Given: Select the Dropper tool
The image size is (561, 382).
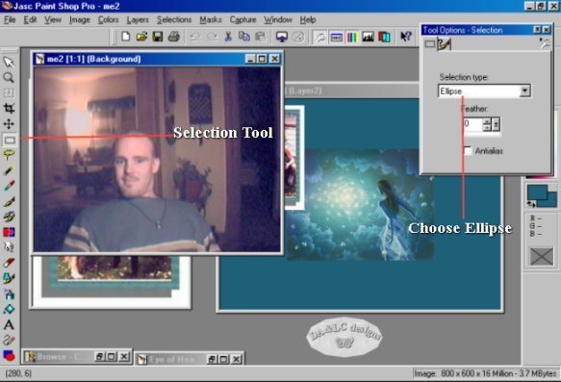Looking at the screenshot, I should coord(9,186).
